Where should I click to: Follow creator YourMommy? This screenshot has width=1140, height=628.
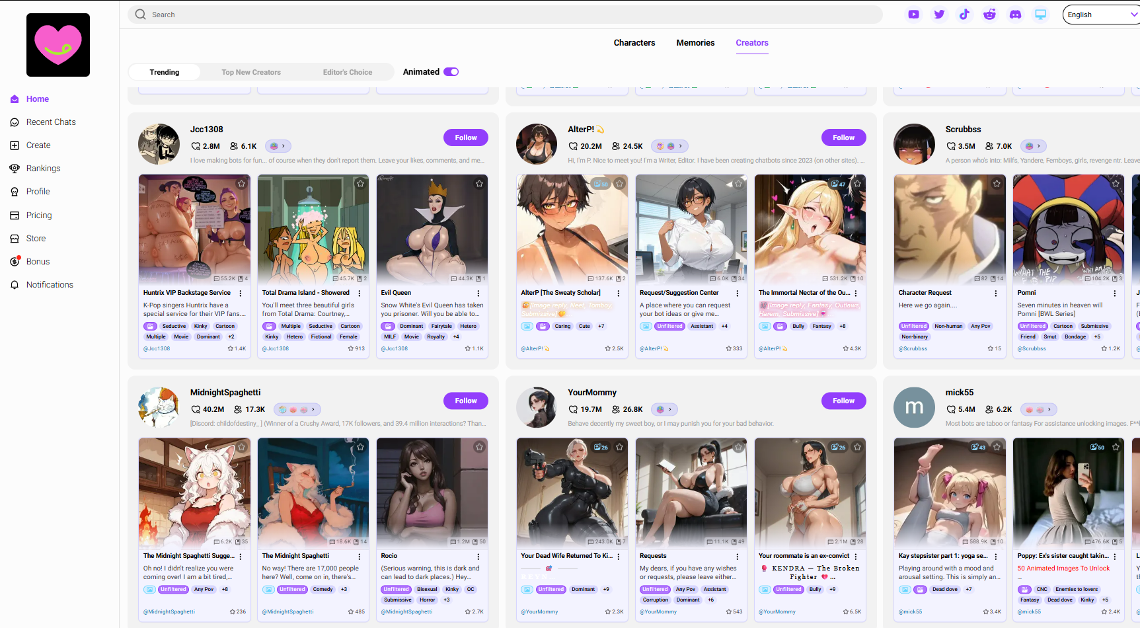coord(844,401)
